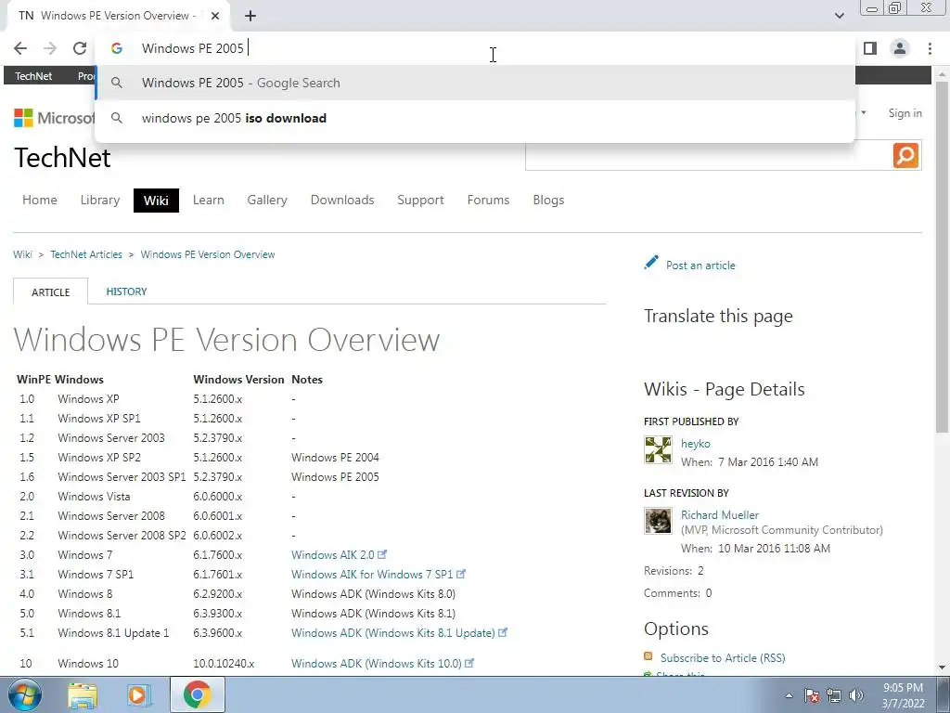Launch the media player taskbar icon
Viewport: 950px width, 713px height.
(138, 694)
